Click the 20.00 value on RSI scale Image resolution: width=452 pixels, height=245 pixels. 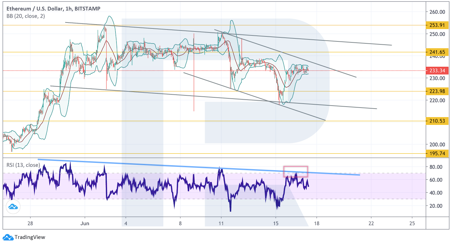point(435,206)
